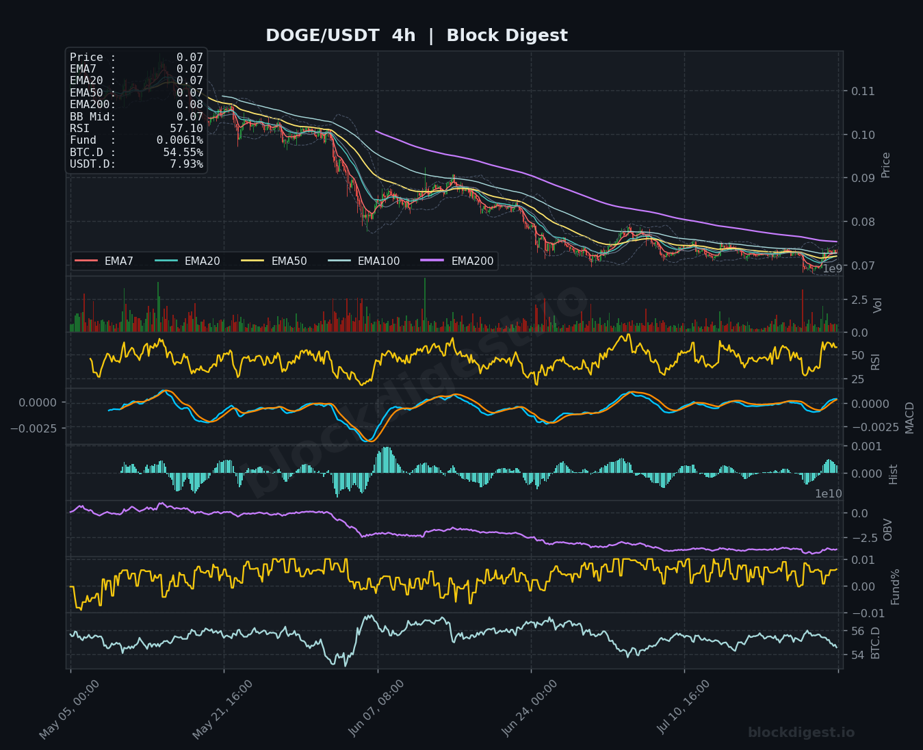This screenshot has height=750, width=923.
Task: Click the 0.11 price axis tick
Action: pos(863,91)
